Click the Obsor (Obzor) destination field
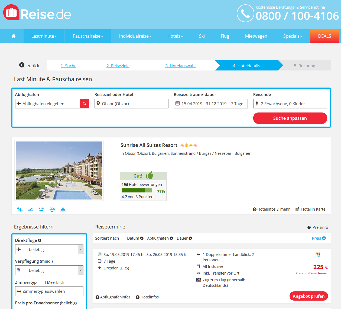The image size is (341, 309). coord(131,104)
